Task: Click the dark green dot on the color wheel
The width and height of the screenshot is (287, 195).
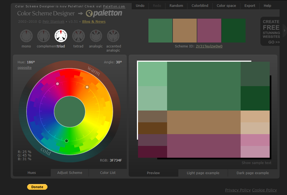Action: pyautogui.click(x=66, y=141)
